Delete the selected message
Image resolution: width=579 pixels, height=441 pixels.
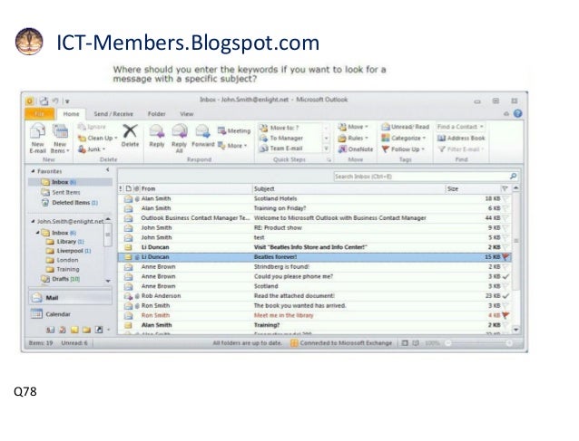(130, 136)
